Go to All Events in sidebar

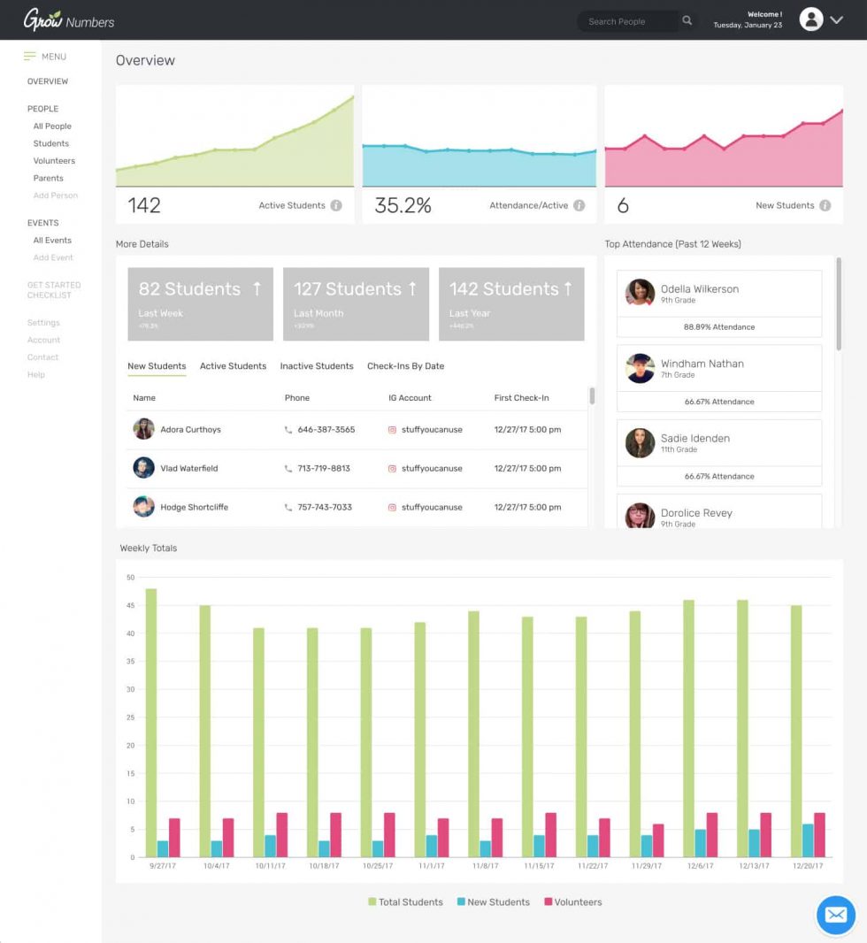(52, 241)
